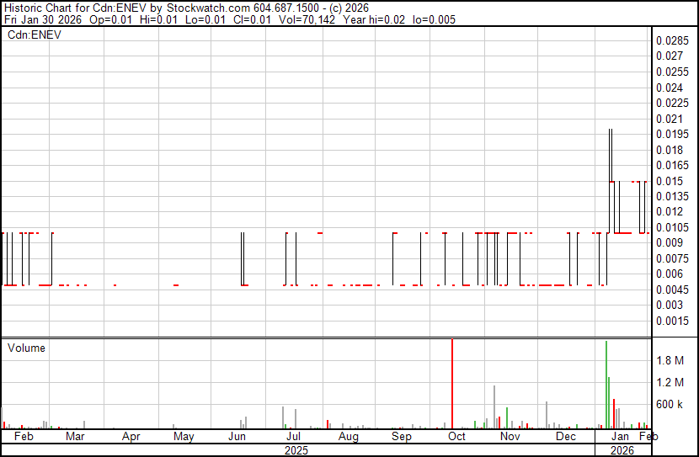
Task: Select the Feb 2025 month label
Action: click(24, 437)
